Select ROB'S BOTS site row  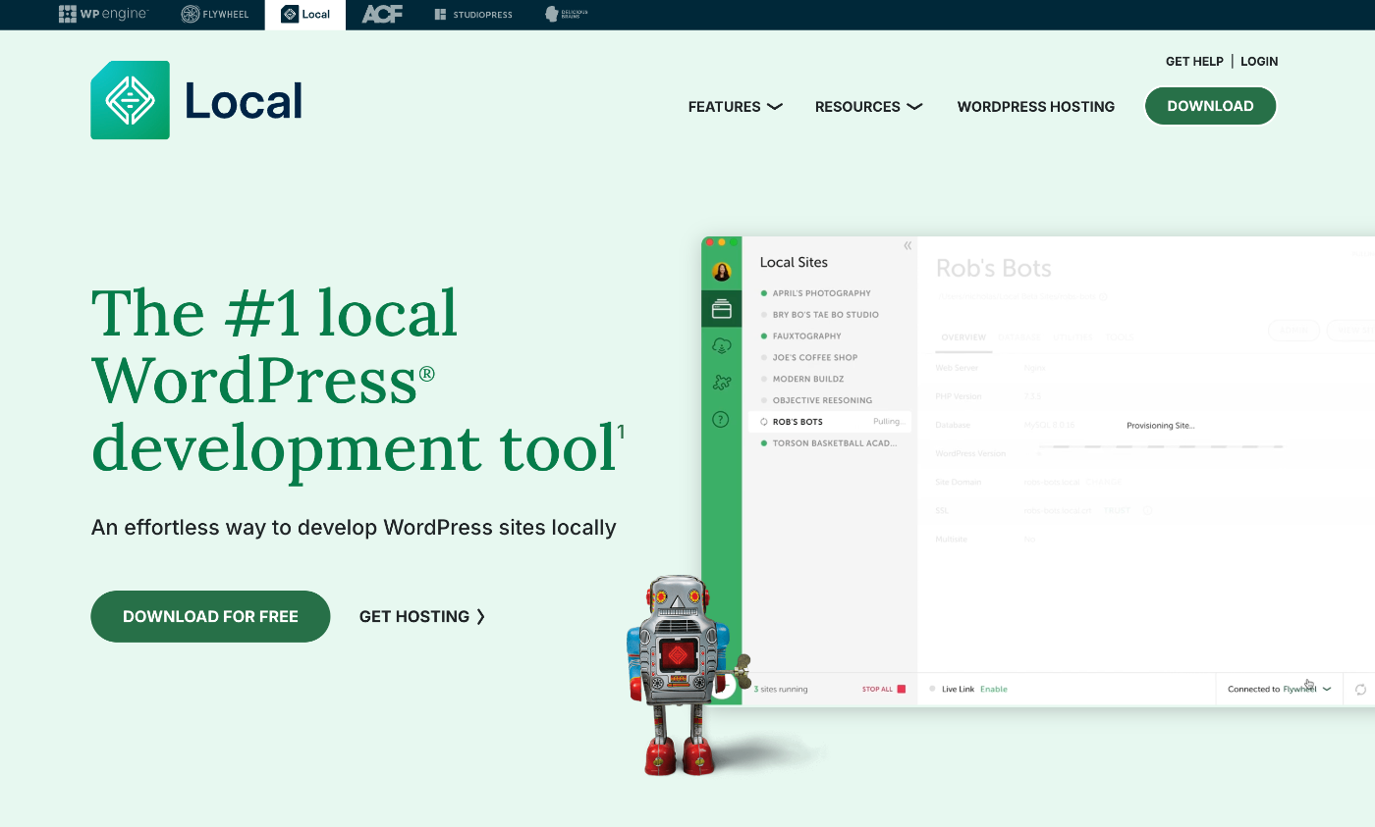830,422
